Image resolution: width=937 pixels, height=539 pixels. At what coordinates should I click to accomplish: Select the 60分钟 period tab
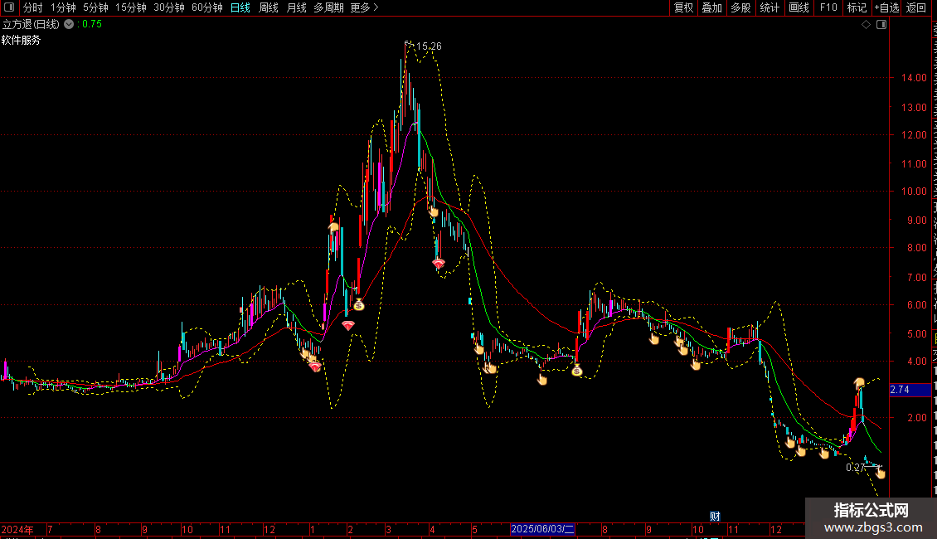tap(206, 7)
